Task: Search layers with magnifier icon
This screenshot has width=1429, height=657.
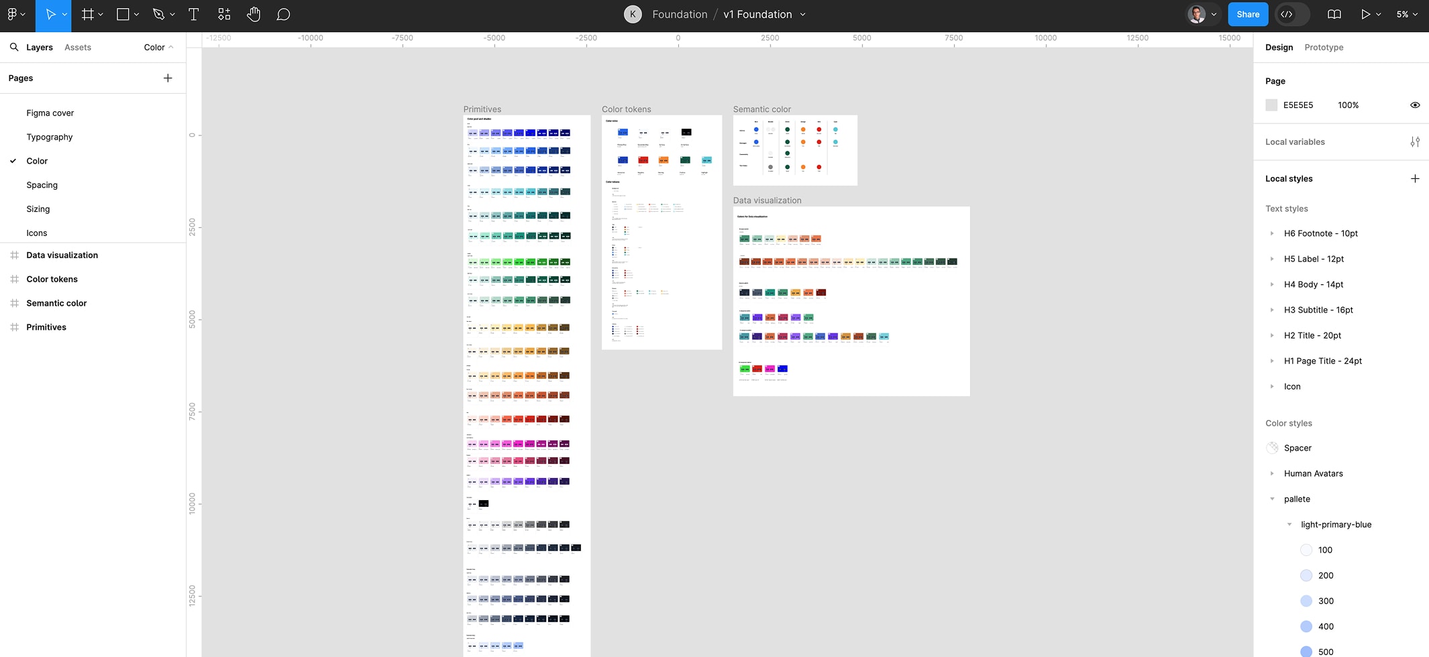Action: 14,47
